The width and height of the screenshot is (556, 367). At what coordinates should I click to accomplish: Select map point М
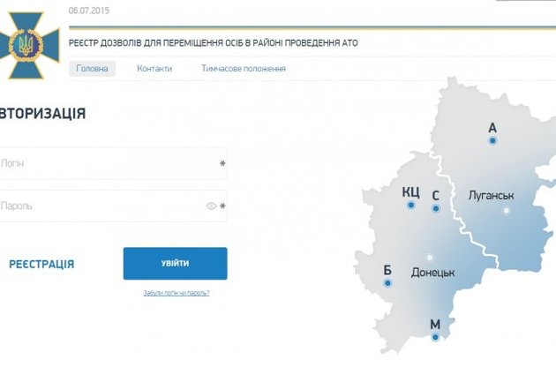click(x=435, y=337)
